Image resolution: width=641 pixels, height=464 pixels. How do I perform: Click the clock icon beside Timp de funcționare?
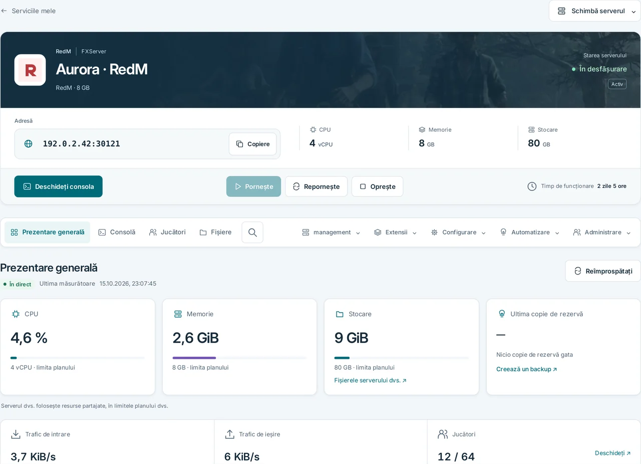tap(532, 186)
